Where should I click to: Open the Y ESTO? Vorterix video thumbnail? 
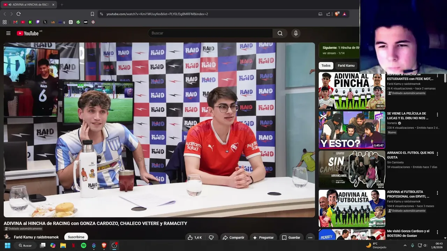coord(352,130)
